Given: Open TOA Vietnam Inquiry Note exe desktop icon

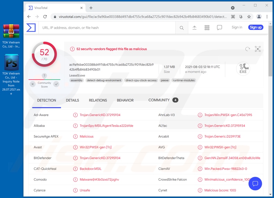Looking at the screenshot, I should pyautogui.click(x=11, y=75).
